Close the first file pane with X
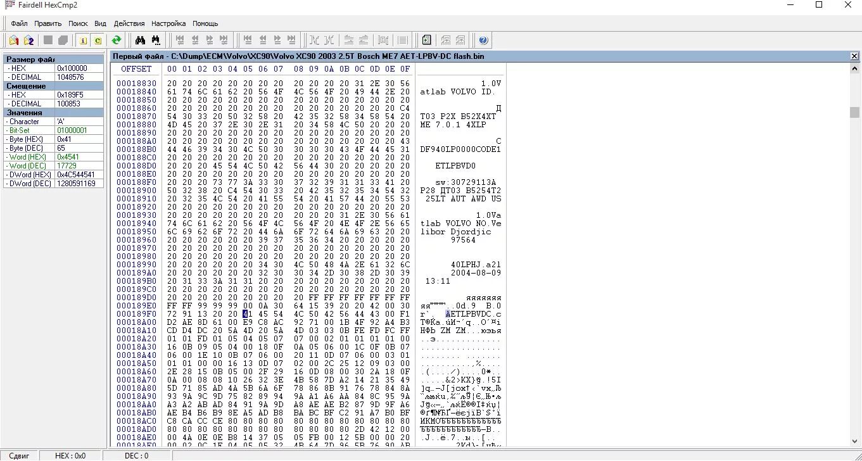 coord(854,56)
